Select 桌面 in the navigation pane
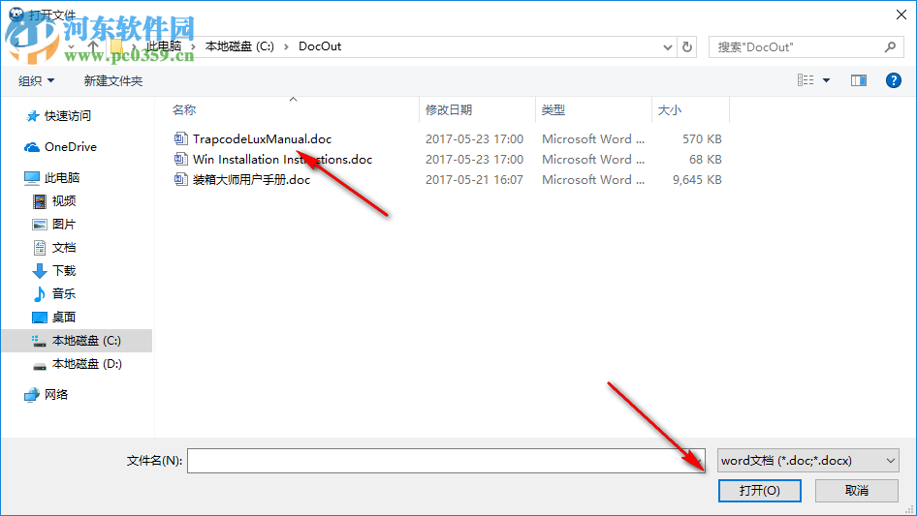917x516 pixels. pos(64,318)
